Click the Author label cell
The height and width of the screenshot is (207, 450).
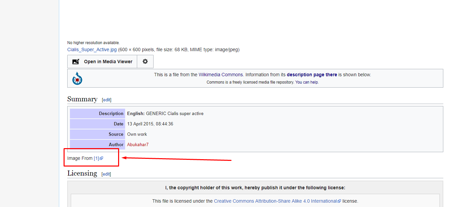pyautogui.click(x=97, y=144)
